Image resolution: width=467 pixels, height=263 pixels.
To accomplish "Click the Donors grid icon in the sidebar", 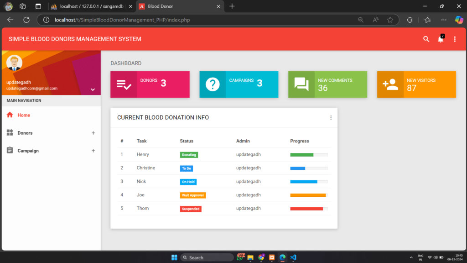I will (10, 132).
